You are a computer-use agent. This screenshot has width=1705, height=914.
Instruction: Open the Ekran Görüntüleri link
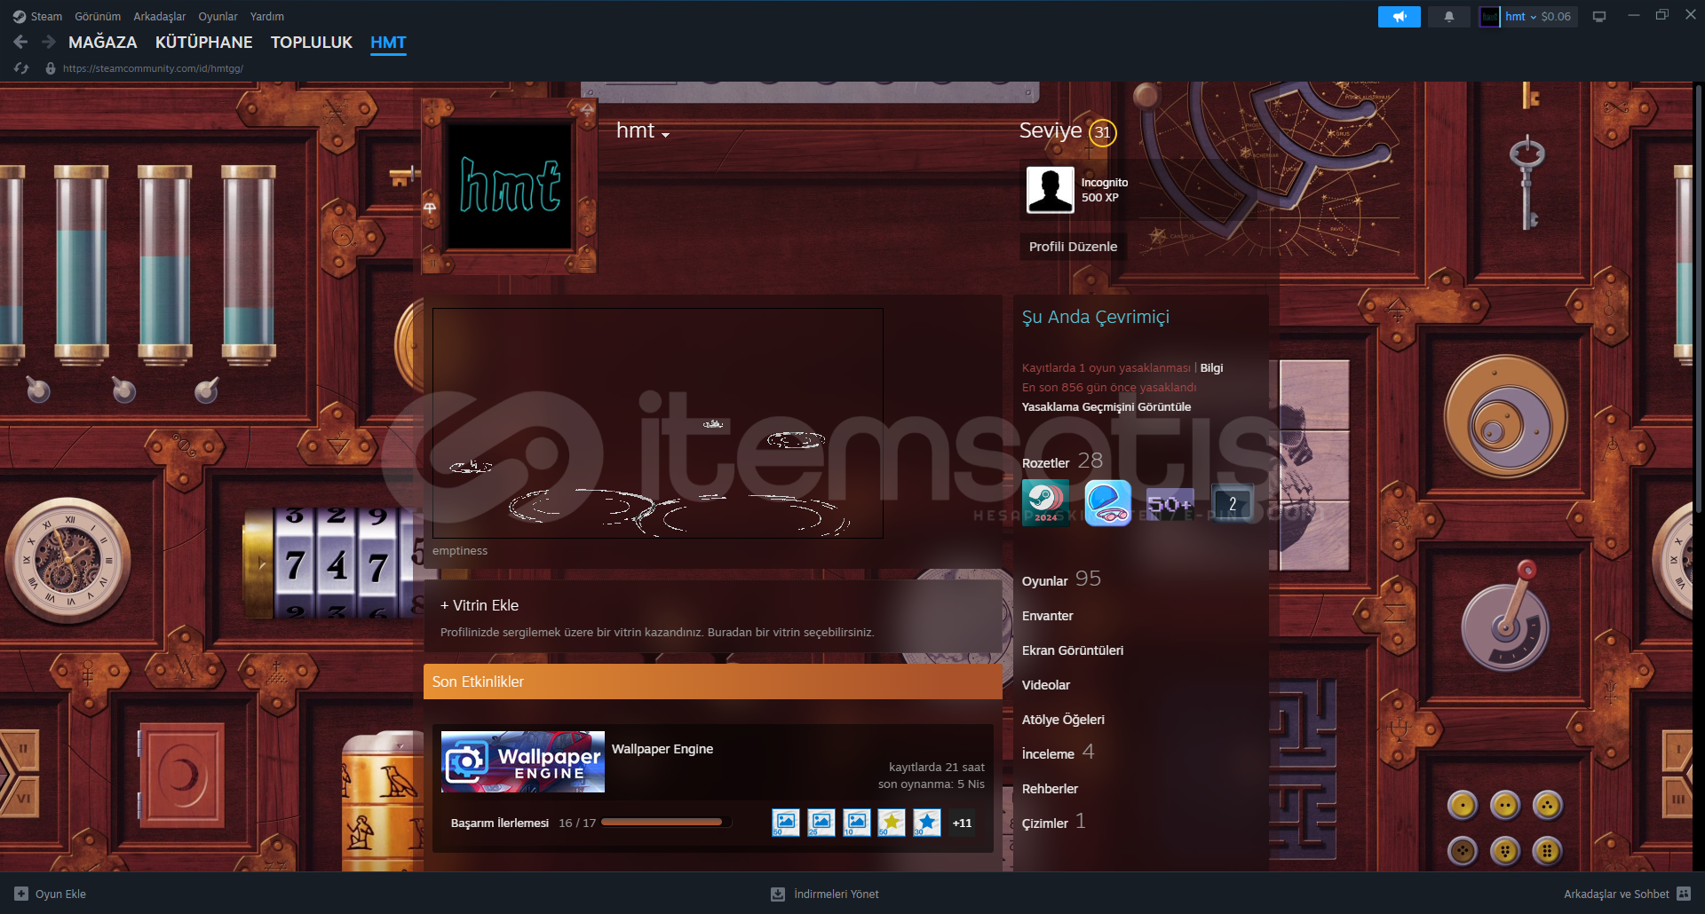tap(1073, 650)
